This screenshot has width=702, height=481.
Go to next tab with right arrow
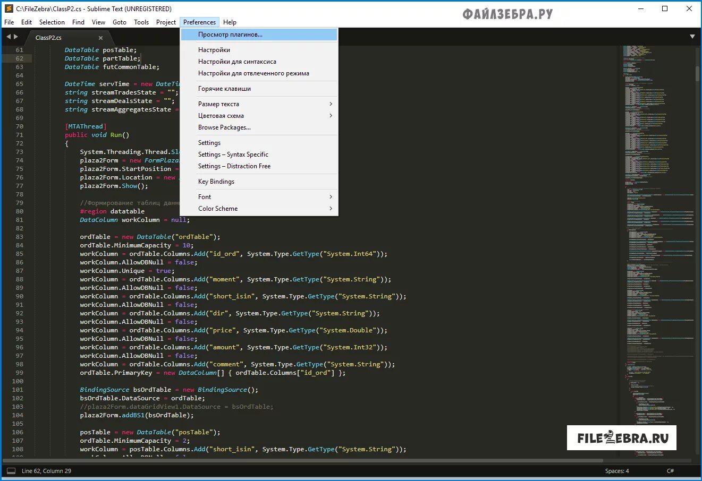[16, 37]
